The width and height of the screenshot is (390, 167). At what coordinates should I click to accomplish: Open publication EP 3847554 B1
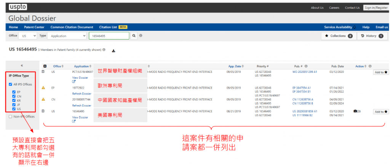coord(302,91)
